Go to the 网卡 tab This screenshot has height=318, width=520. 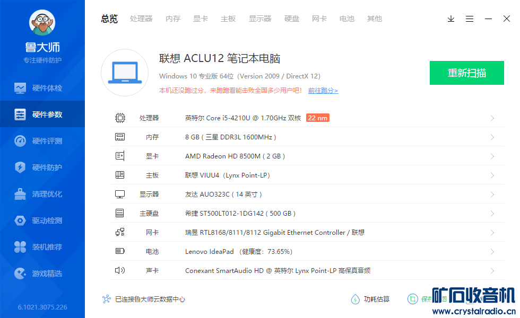point(319,19)
